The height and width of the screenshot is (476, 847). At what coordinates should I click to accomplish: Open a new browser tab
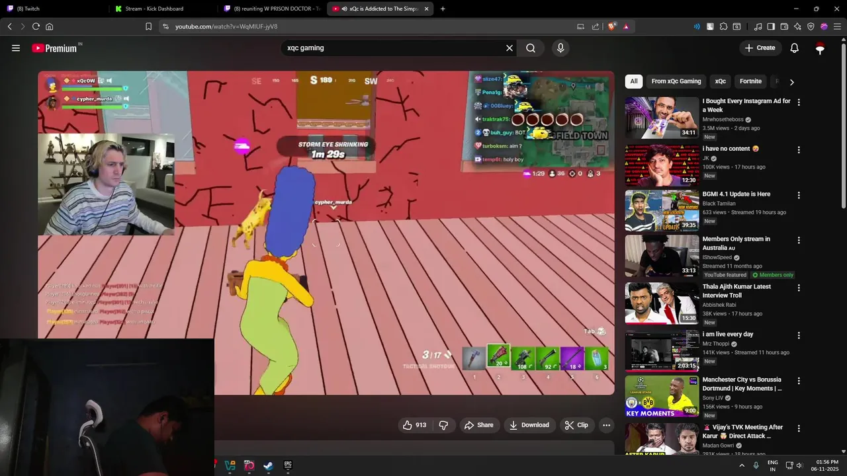coord(443,9)
